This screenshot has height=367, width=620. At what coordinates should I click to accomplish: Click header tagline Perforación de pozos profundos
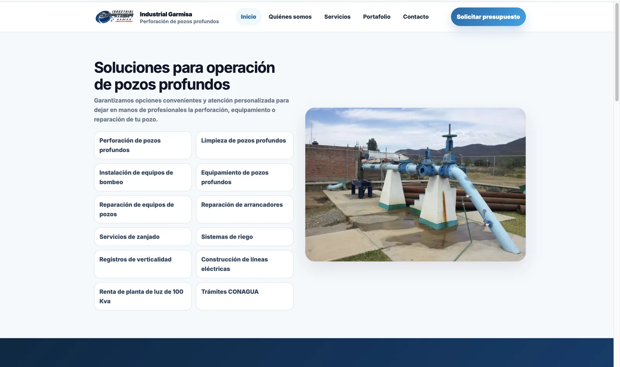(179, 22)
